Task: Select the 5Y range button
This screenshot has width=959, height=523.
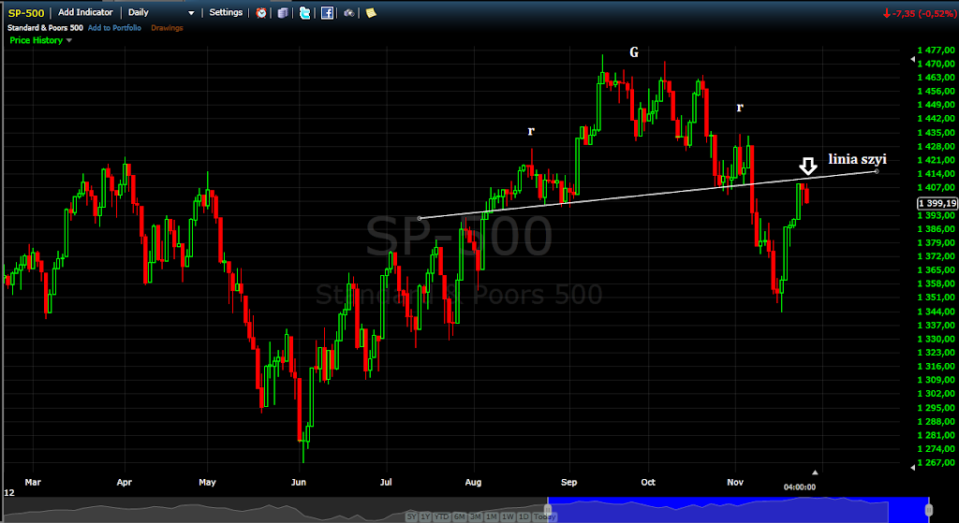Action: coord(412,516)
